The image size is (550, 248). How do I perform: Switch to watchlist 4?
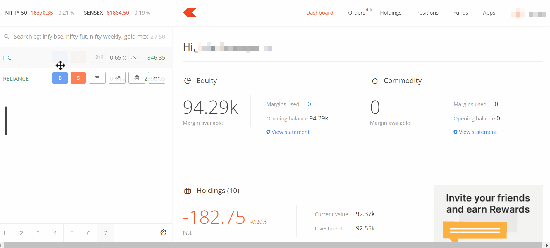coord(55,233)
